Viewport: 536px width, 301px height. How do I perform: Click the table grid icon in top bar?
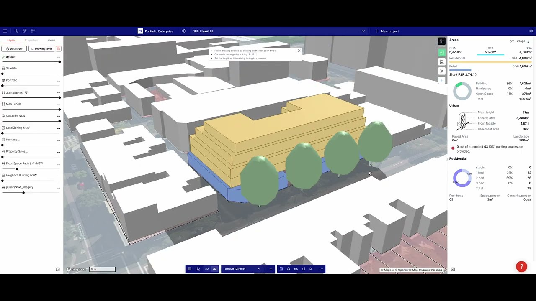coord(33,31)
